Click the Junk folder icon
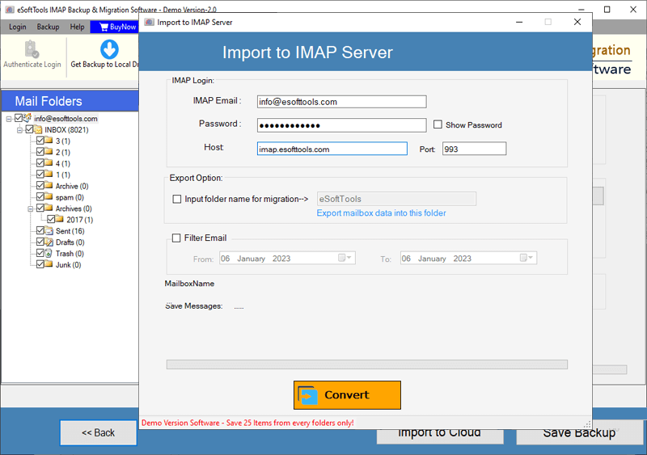The height and width of the screenshot is (455, 647). pos(49,264)
